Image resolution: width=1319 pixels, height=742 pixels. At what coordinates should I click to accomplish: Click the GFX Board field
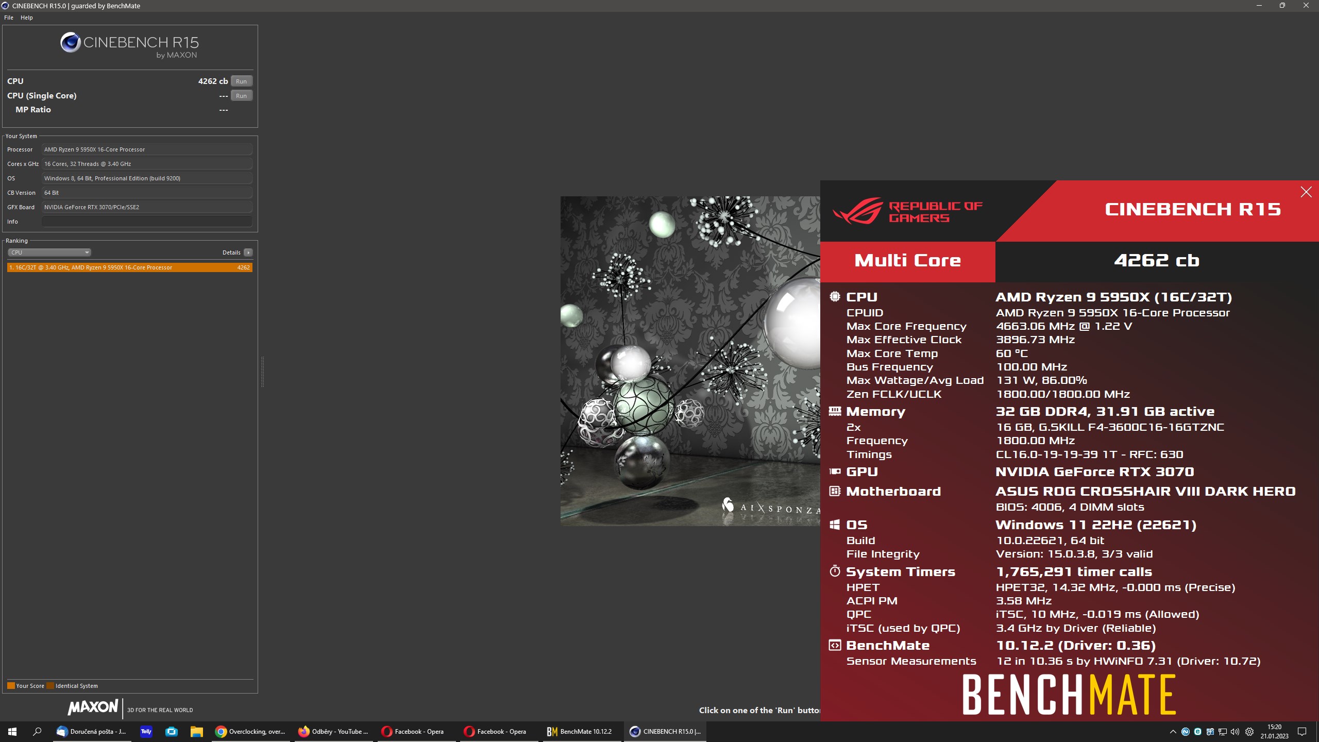147,207
